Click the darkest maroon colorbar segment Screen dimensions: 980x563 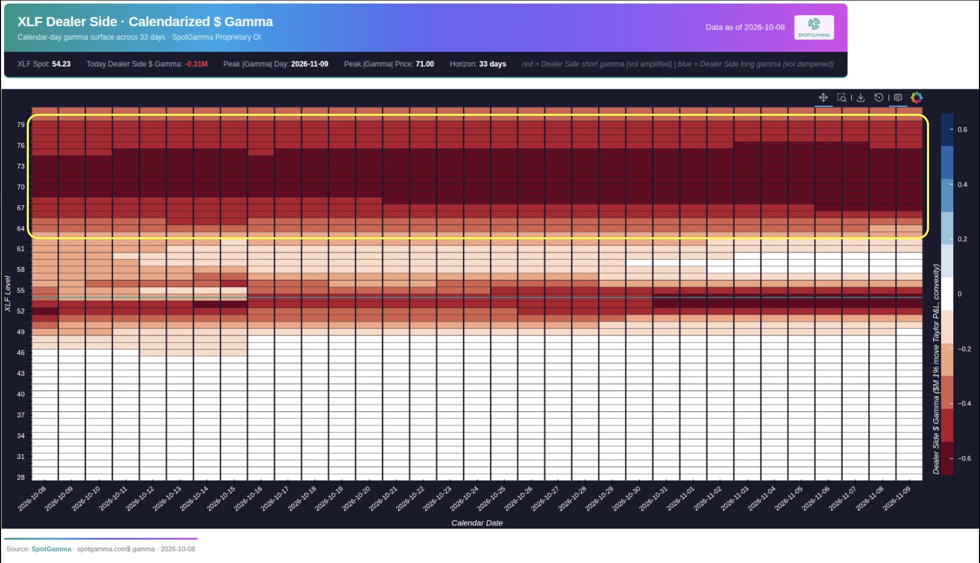pos(947,458)
